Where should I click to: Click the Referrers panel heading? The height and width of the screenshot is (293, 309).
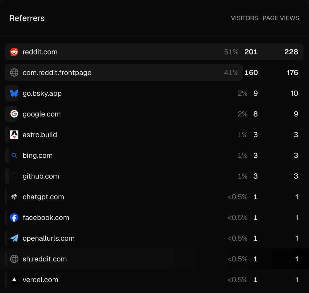(27, 18)
